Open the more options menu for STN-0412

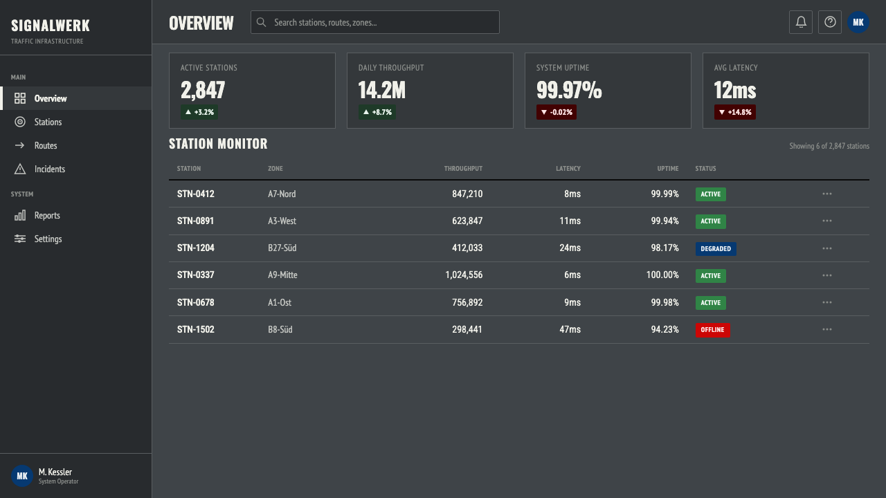click(827, 194)
